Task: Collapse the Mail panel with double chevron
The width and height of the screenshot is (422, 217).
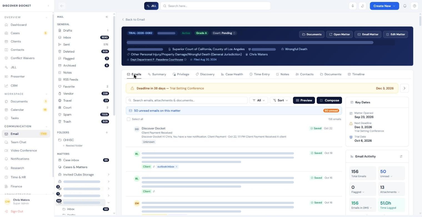Action: pos(107,17)
